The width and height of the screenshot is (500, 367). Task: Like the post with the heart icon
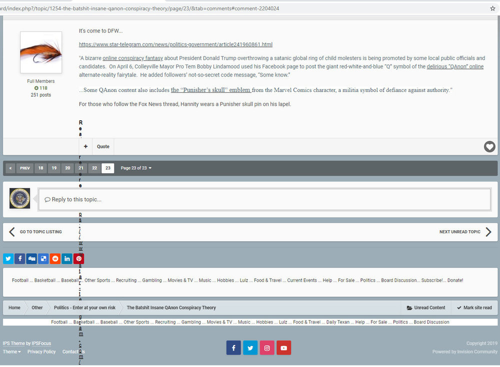(x=489, y=147)
